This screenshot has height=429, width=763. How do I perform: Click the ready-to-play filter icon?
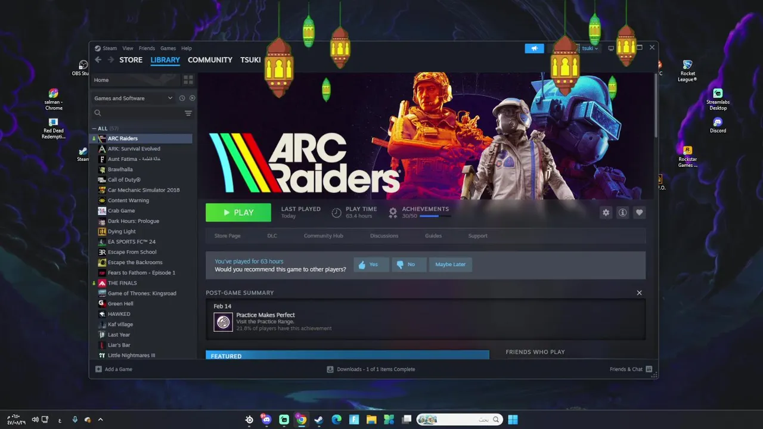click(x=192, y=98)
